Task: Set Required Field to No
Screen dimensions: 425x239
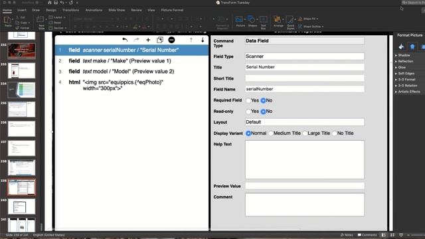Action: click(263, 100)
